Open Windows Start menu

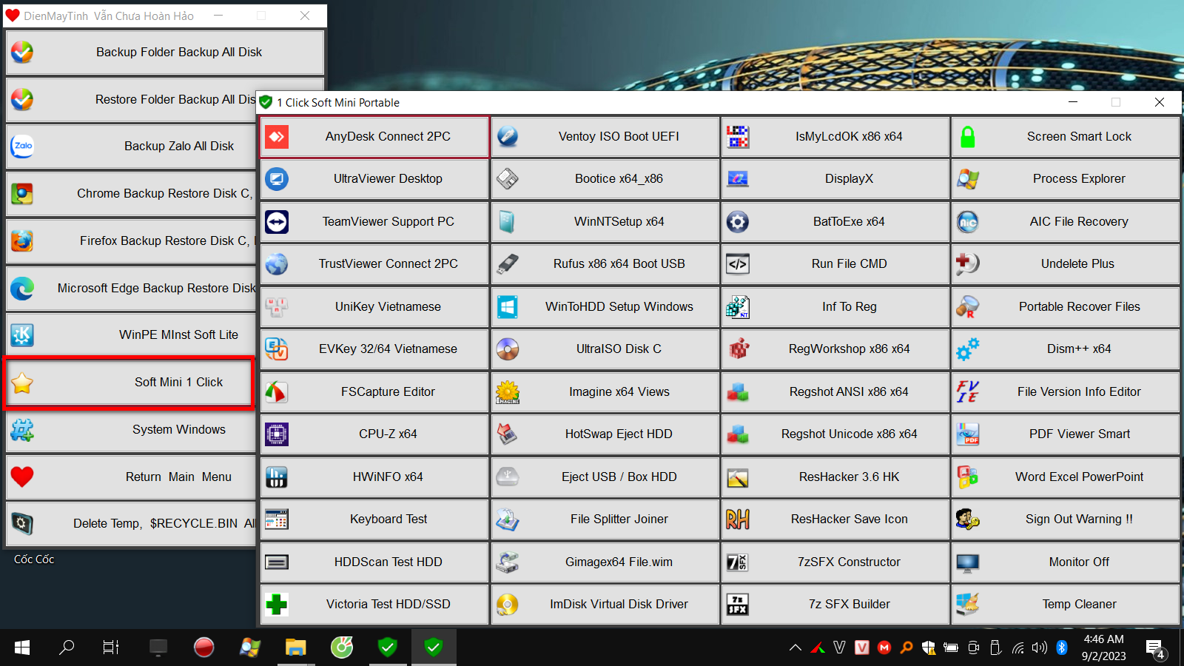point(22,648)
